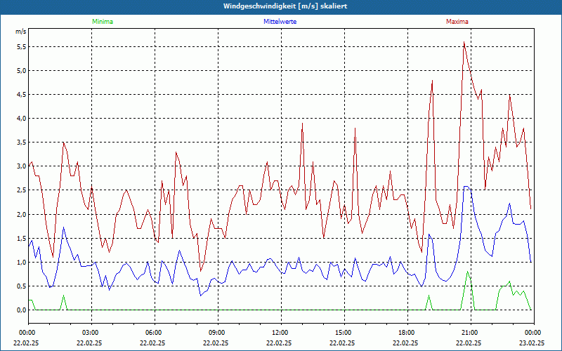This screenshot has height=351, width=562.
Task: Click the 3,5 y-axis value
Action: 22,143
